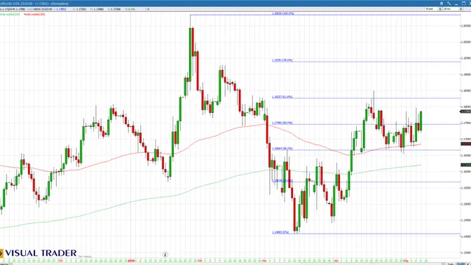This screenshot has width=471, height=265.
Task: Click the text button left of blue bottom button
Action: coord(450,264)
